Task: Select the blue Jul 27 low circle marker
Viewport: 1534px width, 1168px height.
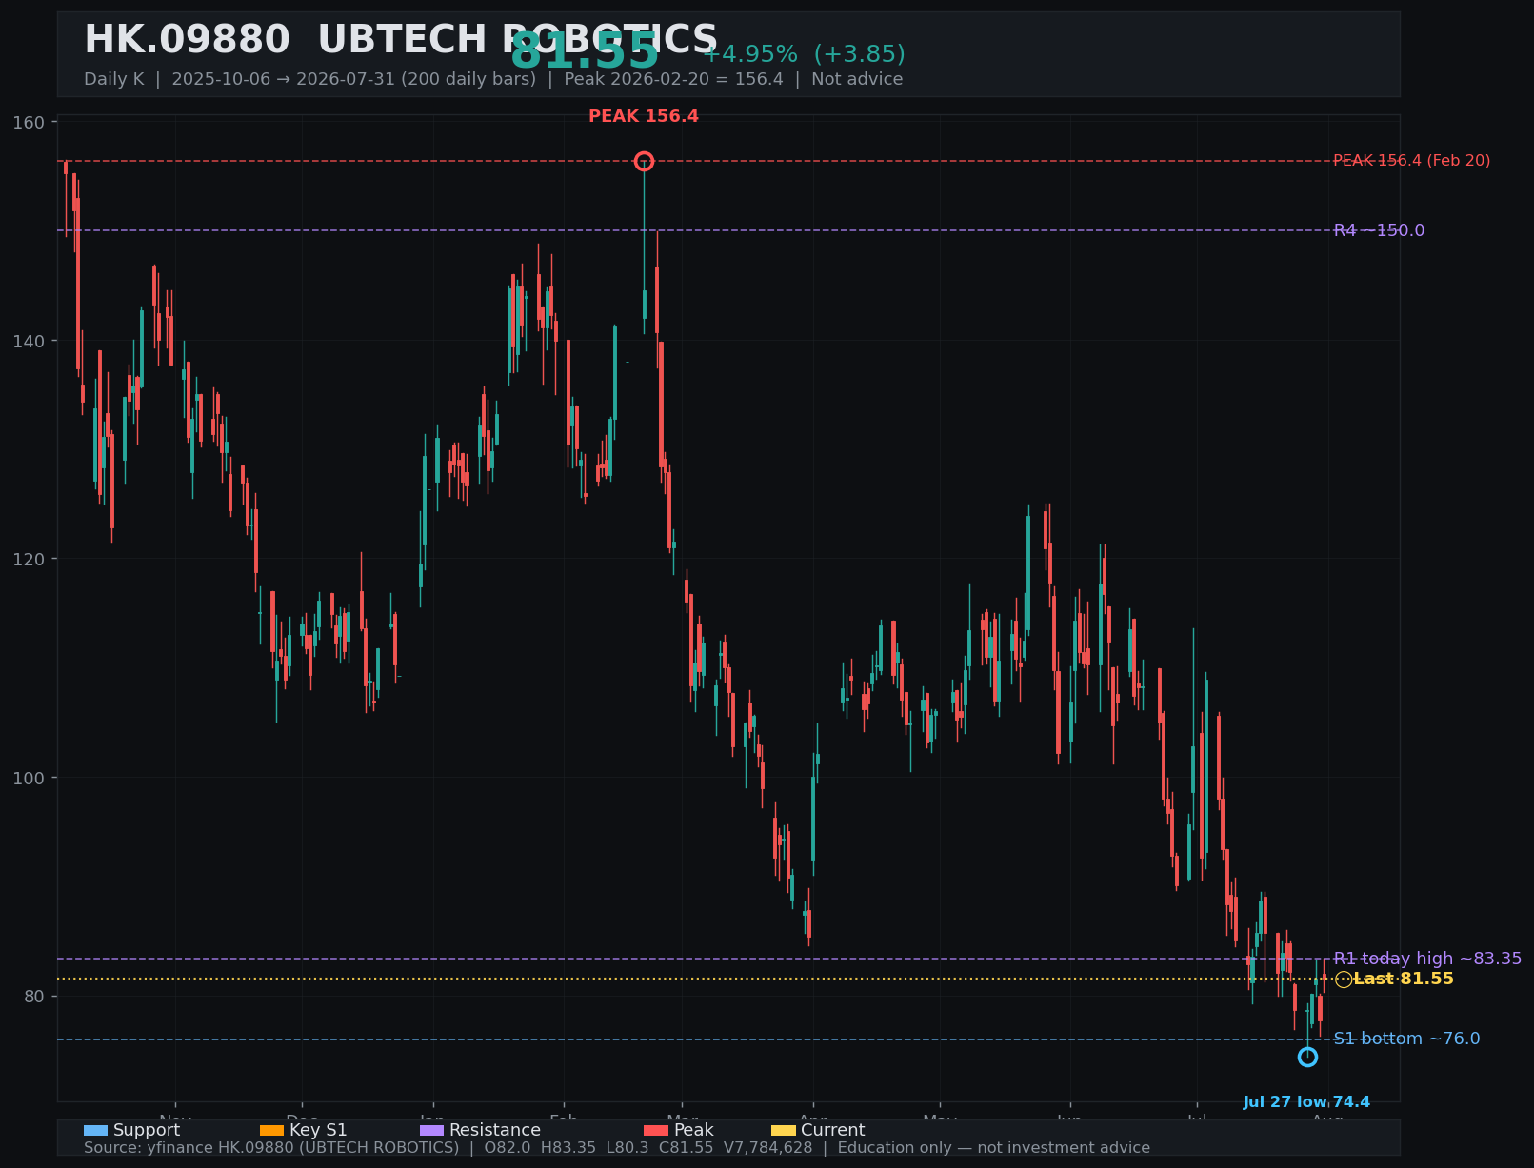Action: tap(1307, 1057)
